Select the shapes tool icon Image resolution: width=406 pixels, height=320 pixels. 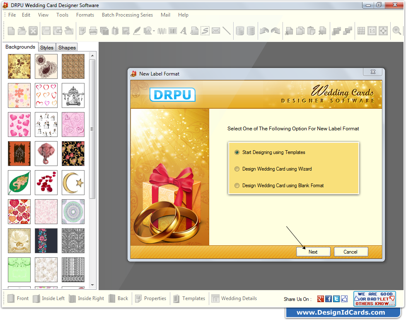[x=148, y=31]
